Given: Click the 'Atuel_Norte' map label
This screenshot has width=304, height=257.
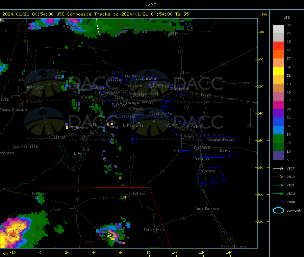Looking at the screenshot, I should [160, 113].
